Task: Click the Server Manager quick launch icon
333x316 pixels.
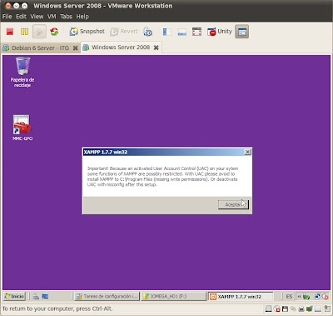Action: pyautogui.click(x=36, y=297)
